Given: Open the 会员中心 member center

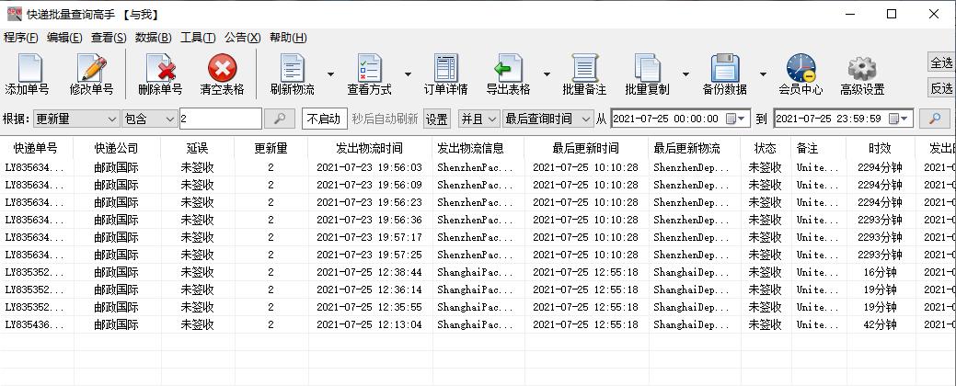Looking at the screenshot, I should 801,74.
